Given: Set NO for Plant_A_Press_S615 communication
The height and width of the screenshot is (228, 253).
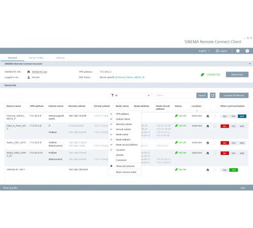Looking at the screenshot, I should coord(225,126).
